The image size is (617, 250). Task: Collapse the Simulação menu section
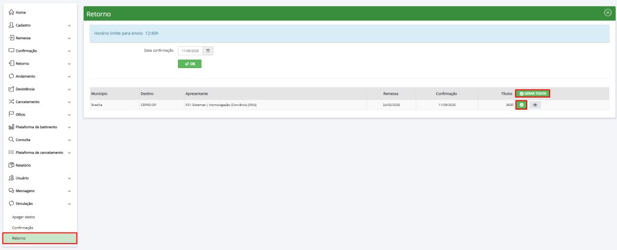tap(69, 204)
